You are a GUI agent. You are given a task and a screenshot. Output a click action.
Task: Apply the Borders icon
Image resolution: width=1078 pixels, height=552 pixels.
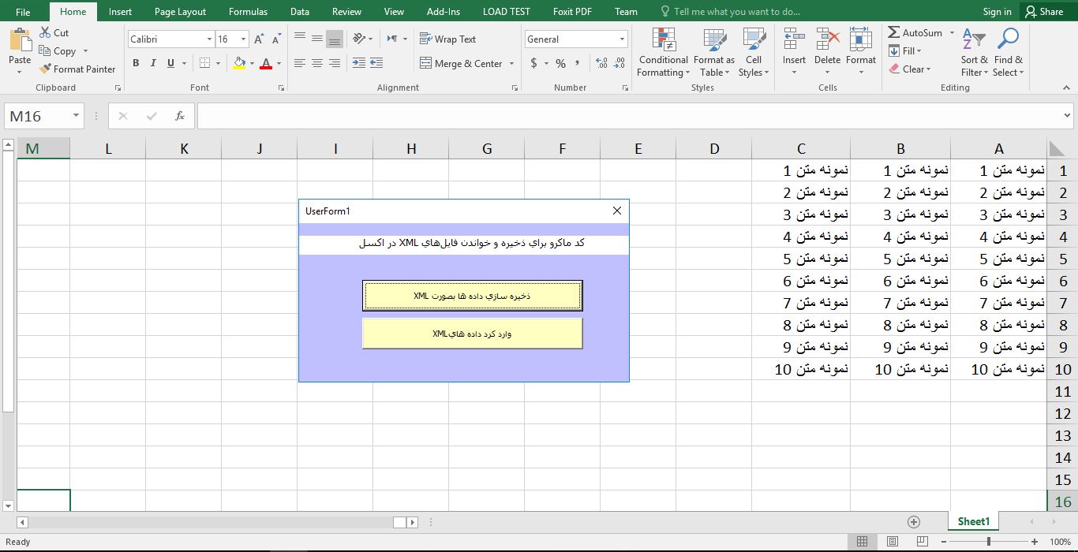coord(205,63)
